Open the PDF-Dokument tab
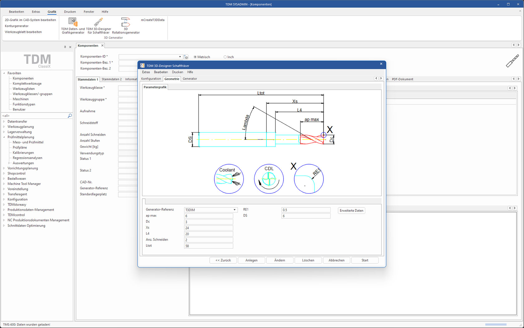The width and height of the screenshot is (524, 328). tap(402, 79)
